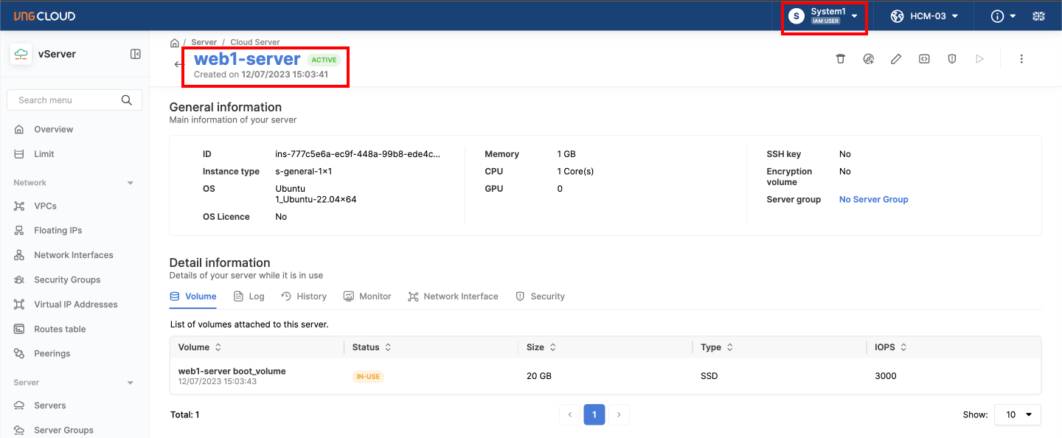Click the disc-plus icon in the server toolbar

[868, 59]
